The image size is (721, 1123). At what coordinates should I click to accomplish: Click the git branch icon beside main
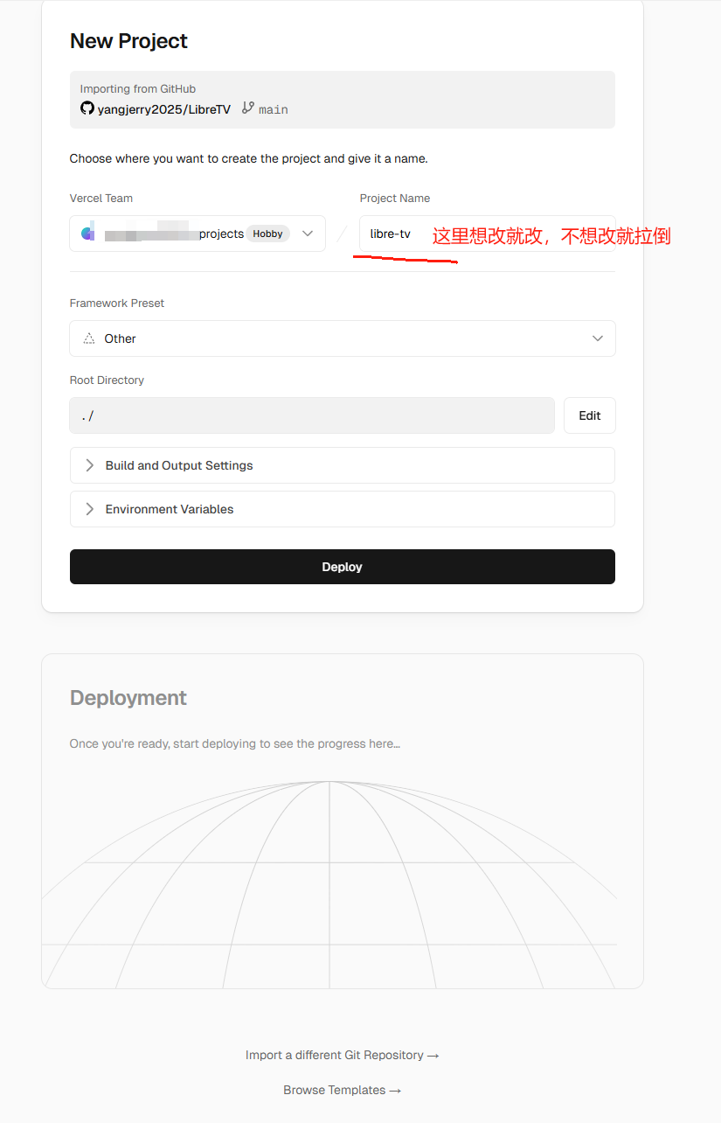point(247,108)
